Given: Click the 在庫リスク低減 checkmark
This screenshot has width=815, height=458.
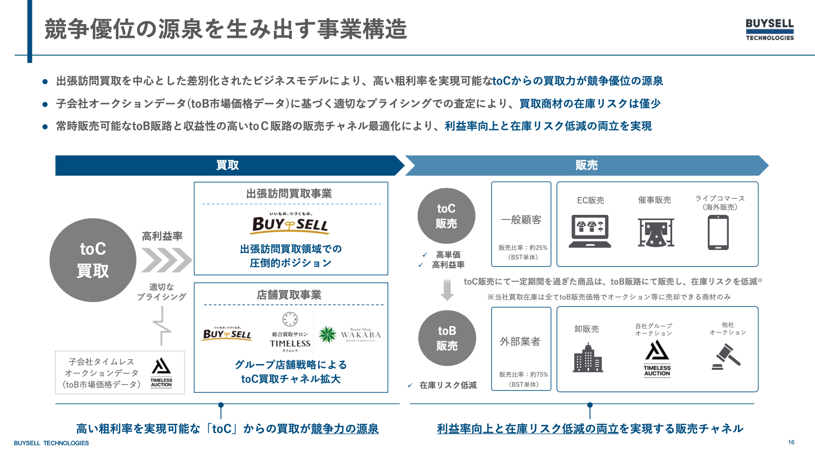Looking at the screenshot, I should click(x=410, y=385).
